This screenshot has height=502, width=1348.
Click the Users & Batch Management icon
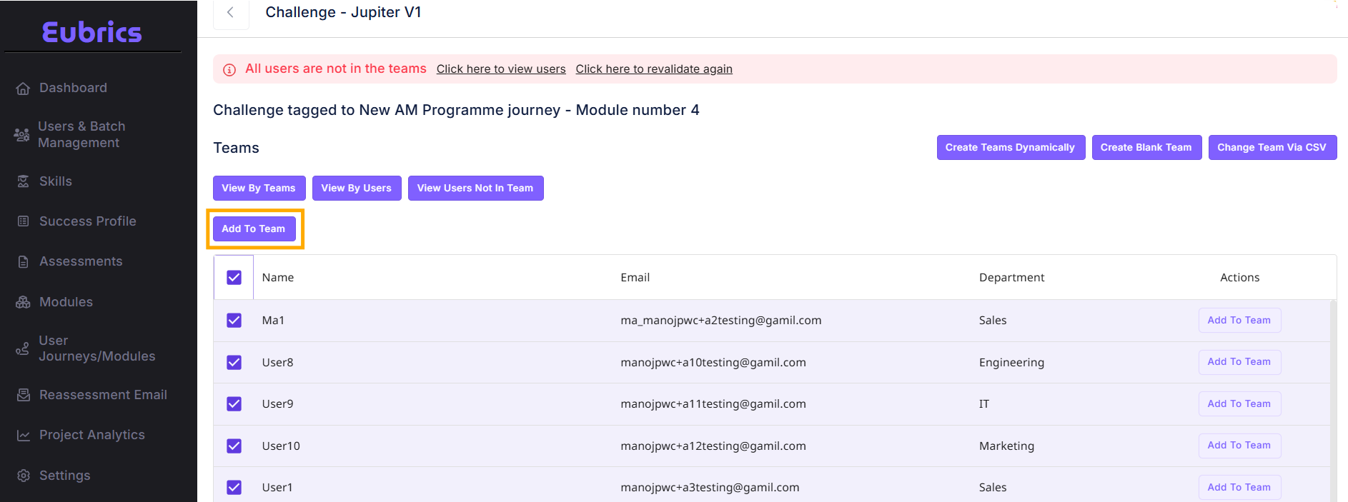coord(21,134)
